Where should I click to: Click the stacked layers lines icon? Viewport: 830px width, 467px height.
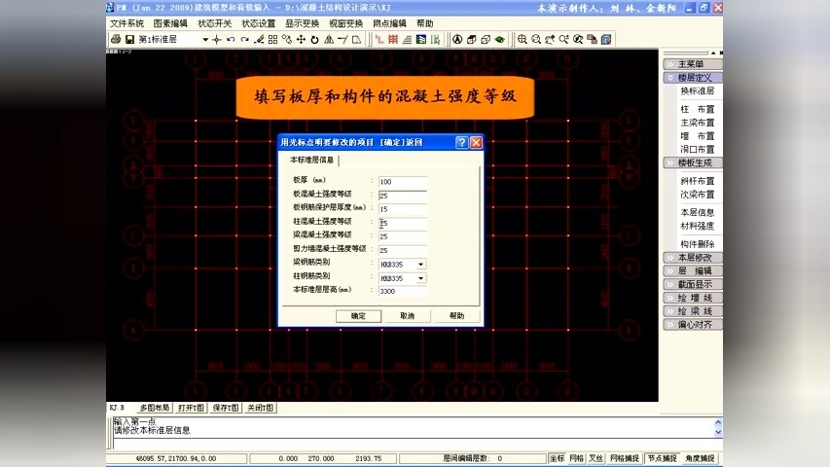pos(407,39)
